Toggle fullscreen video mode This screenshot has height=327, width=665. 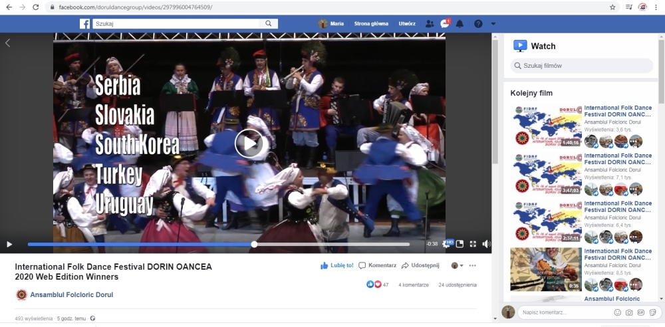[x=473, y=244]
